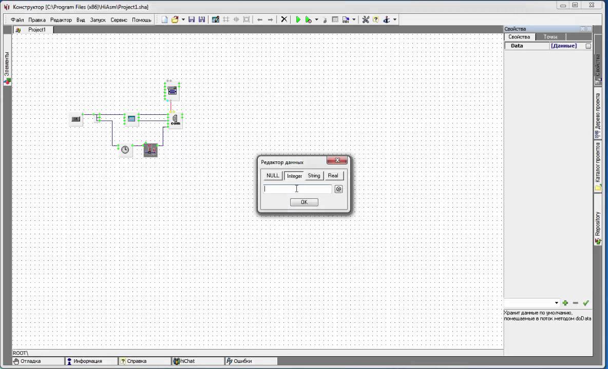Click the small button beside the [Данные] value
The width and height of the screenshot is (608, 369).
point(588,46)
